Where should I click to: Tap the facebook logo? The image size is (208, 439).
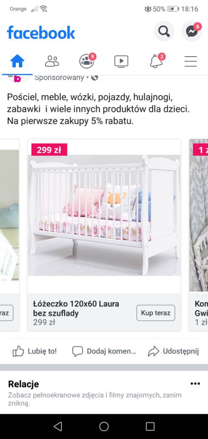coord(41,32)
